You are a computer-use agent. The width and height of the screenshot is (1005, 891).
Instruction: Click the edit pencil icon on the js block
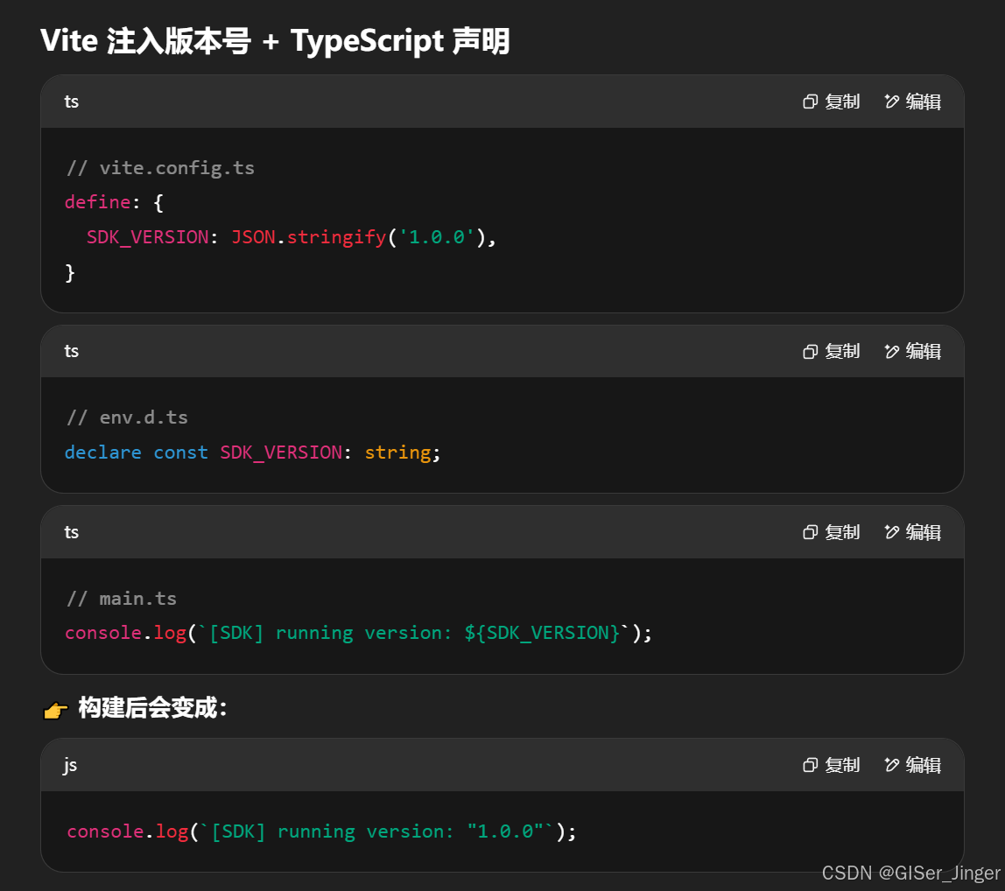click(892, 765)
